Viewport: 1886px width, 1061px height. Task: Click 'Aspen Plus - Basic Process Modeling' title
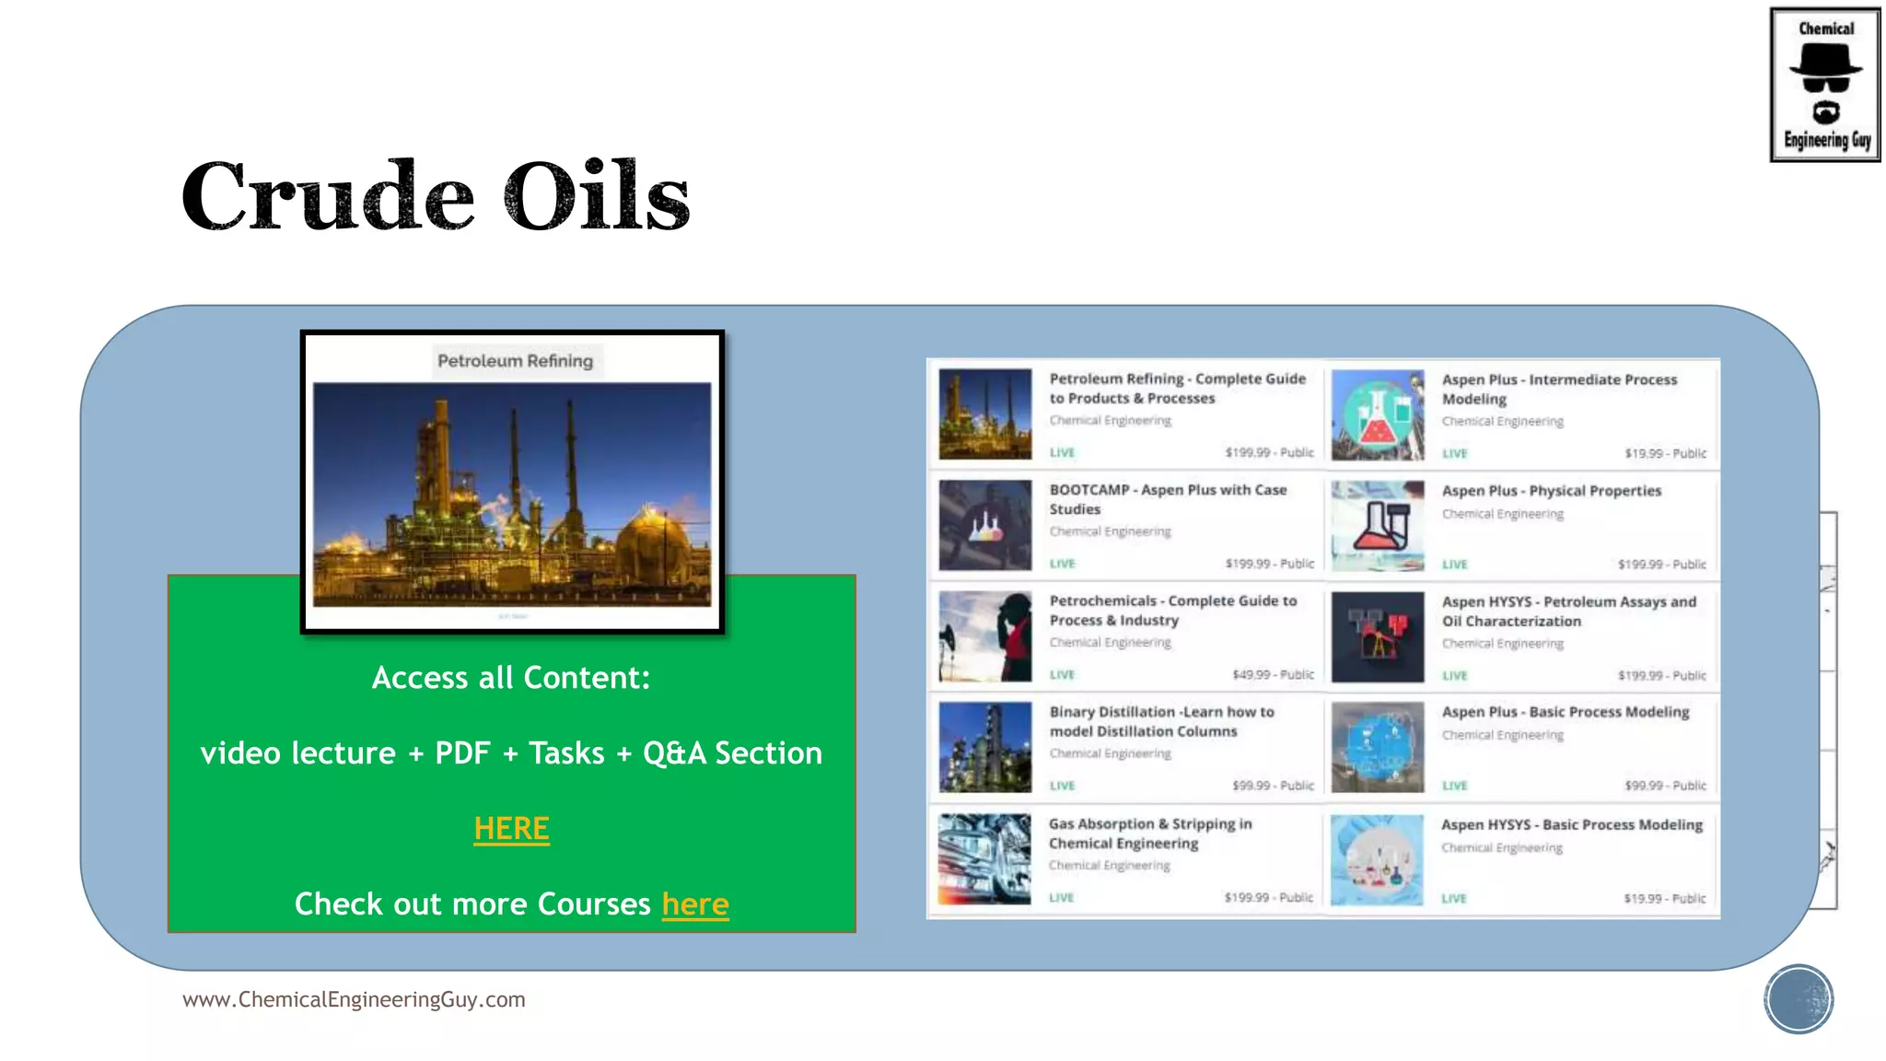1566,712
